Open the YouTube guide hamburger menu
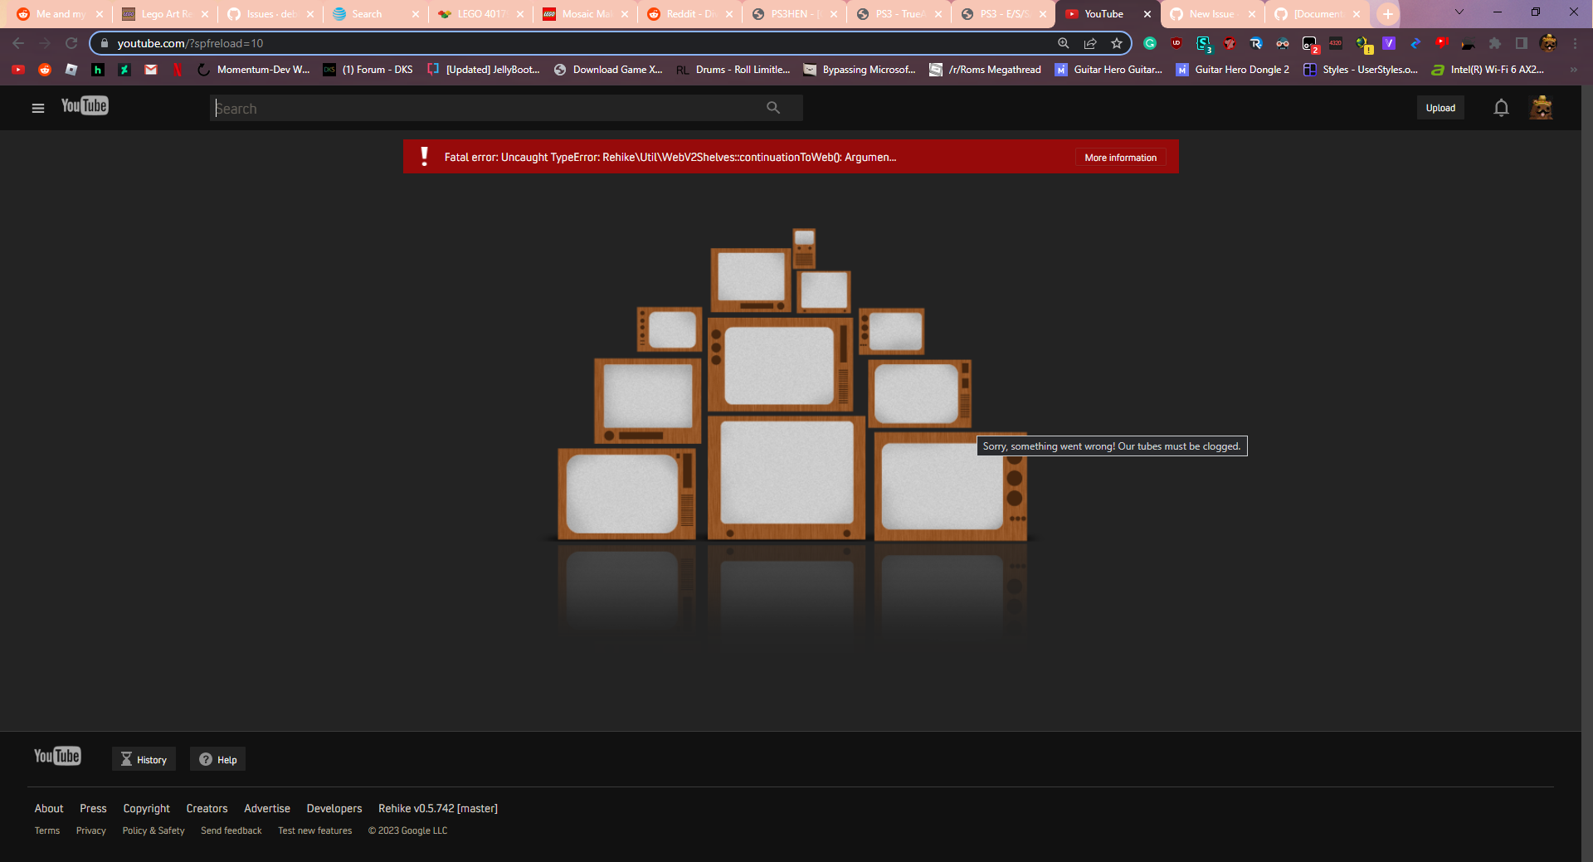The height and width of the screenshot is (862, 1593). [x=37, y=108]
